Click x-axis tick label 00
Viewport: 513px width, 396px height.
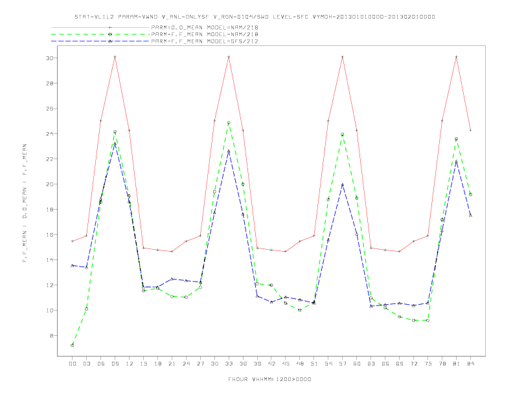(73, 364)
